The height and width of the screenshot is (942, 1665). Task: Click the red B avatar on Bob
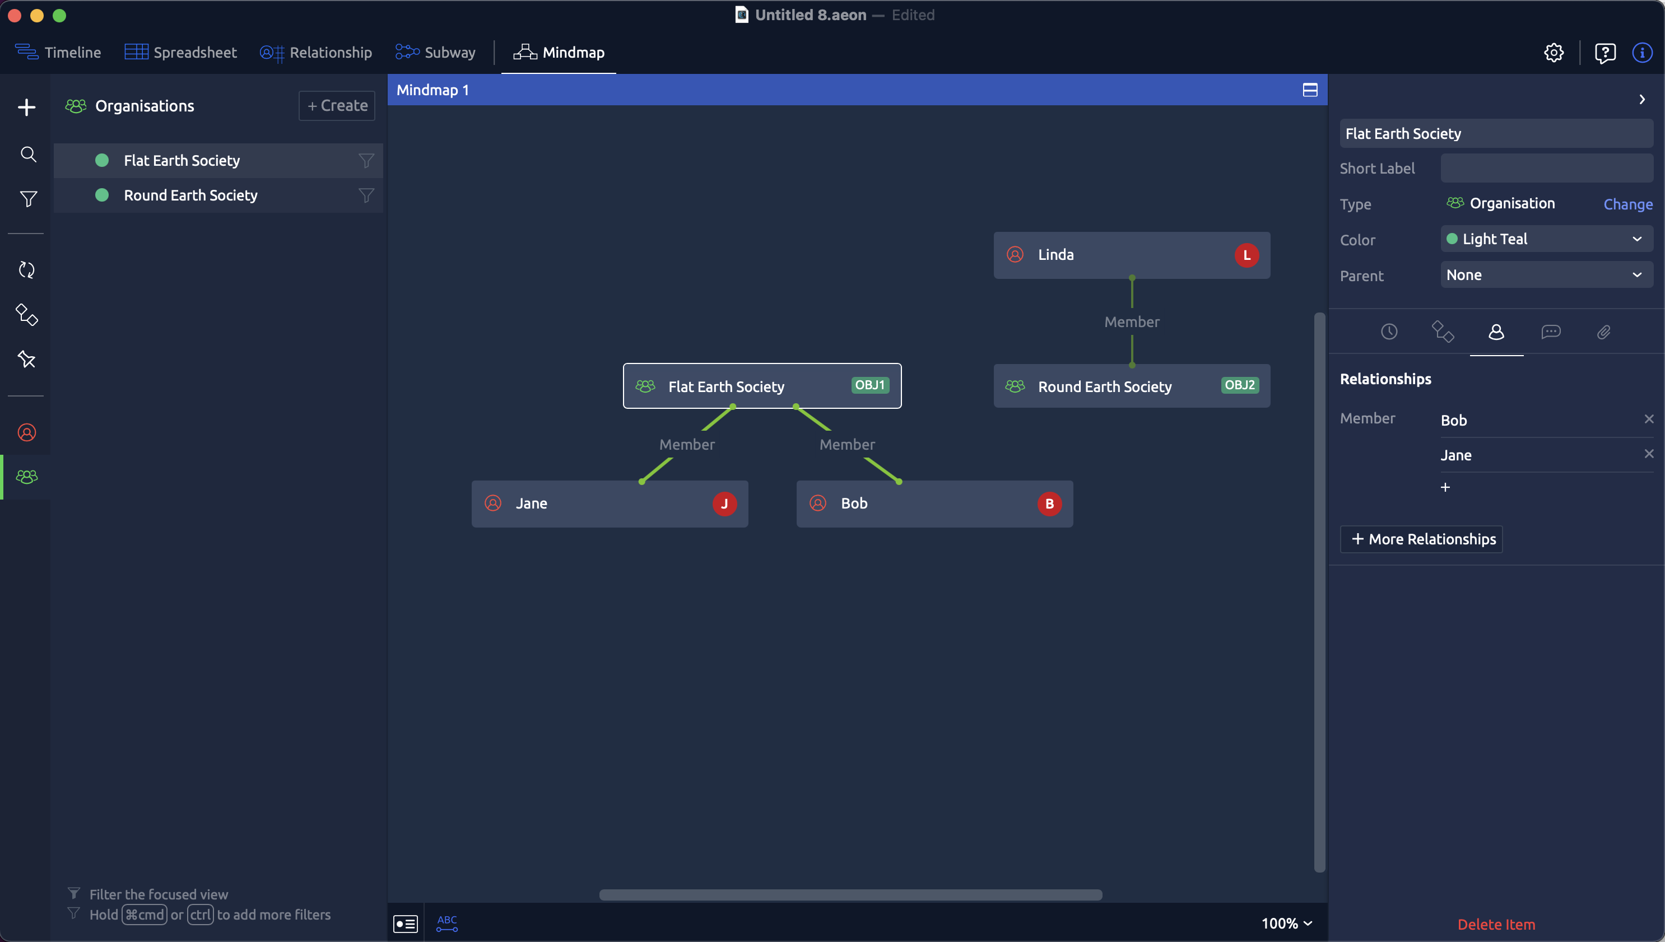pyautogui.click(x=1049, y=504)
